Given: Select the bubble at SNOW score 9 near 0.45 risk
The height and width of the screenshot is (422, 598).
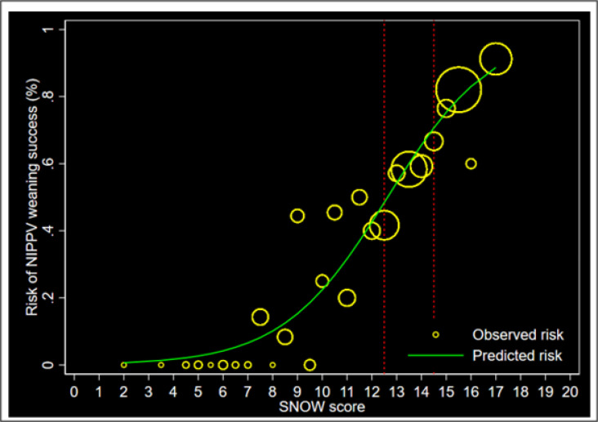Looking at the screenshot, I should coord(297,215).
